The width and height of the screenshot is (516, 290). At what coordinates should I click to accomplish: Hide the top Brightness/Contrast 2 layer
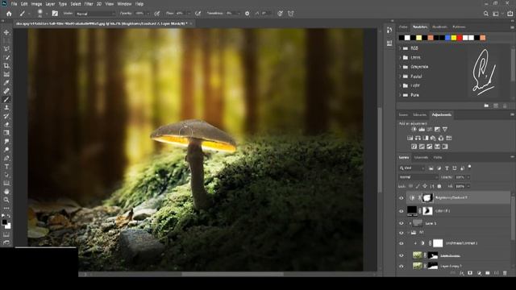(402, 197)
